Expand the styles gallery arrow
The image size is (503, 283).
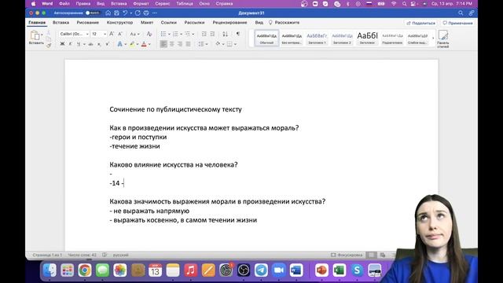pyautogui.click(x=433, y=39)
